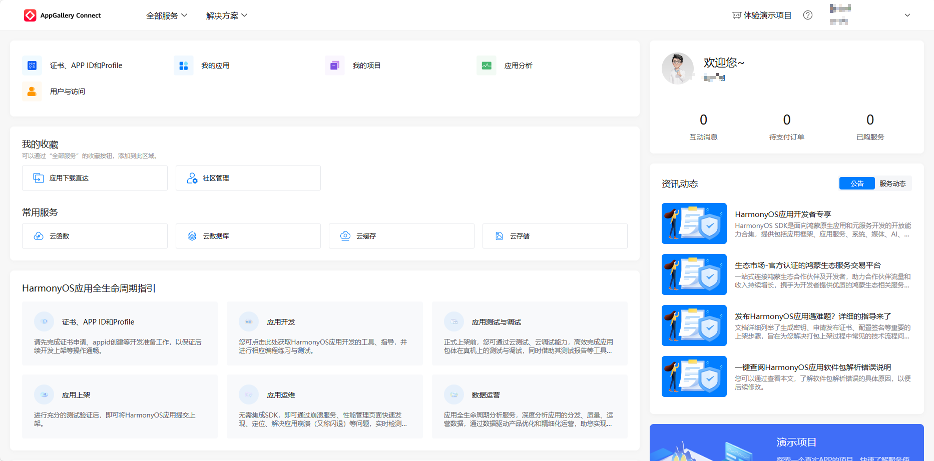934x461 pixels.
Task: Click the 应用下载直达 favorite icon
Action: 39,178
